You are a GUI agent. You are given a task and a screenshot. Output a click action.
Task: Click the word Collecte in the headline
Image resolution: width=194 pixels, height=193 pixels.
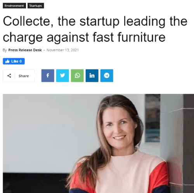tap(27, 21)
